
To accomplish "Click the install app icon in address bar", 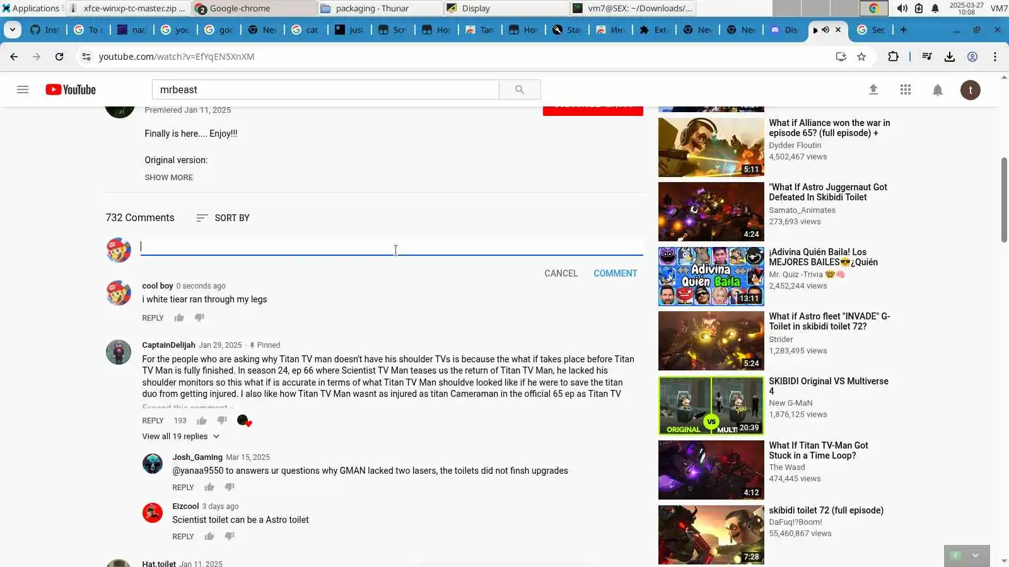I will [x=841, y=57].
